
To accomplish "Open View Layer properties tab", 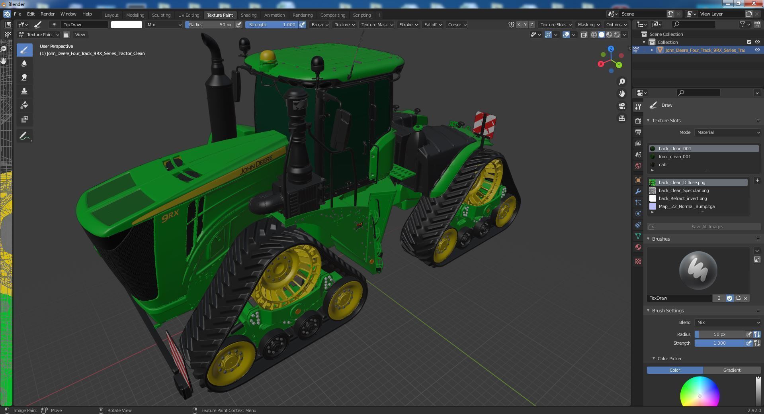I will click(638, 143).
